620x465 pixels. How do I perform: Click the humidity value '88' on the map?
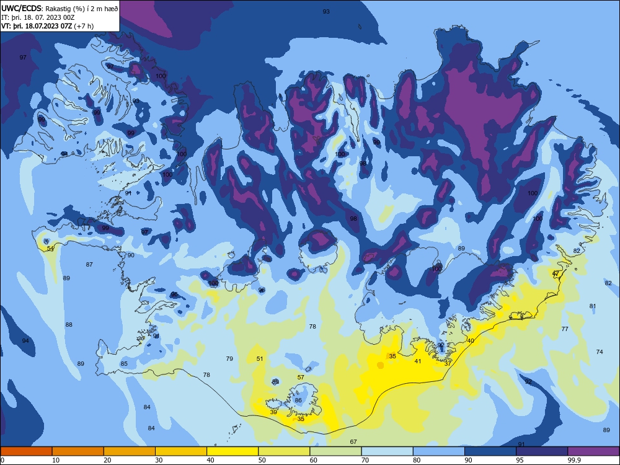(x=69, y=325)
